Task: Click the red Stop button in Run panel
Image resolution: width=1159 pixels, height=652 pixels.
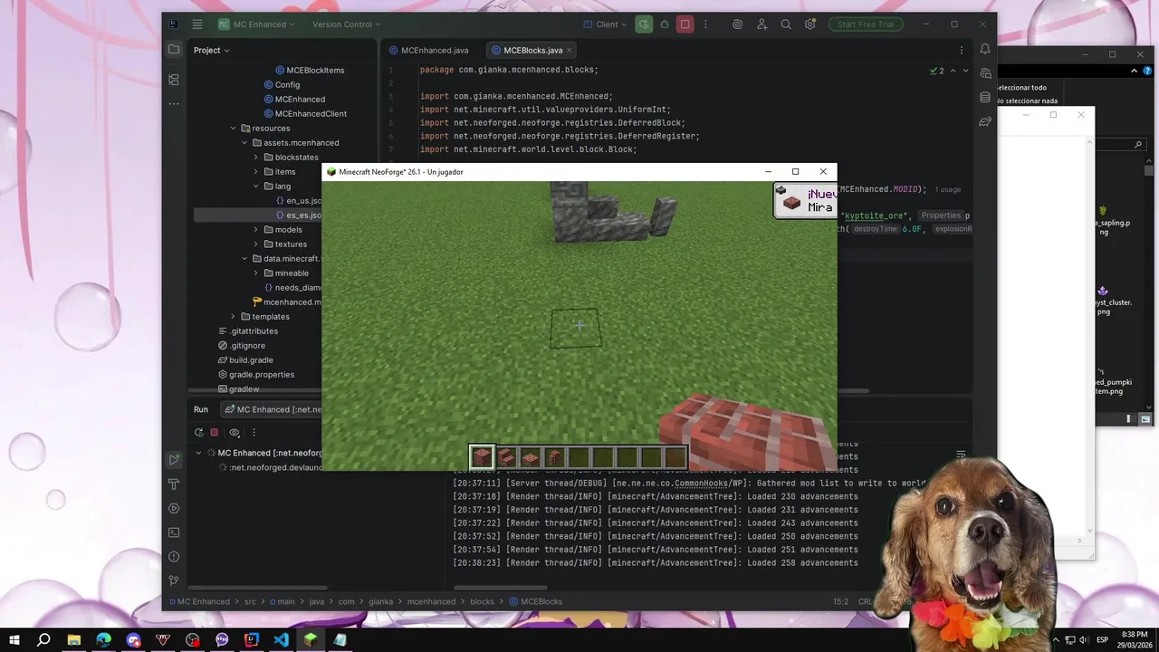Action: coord(215,433)
